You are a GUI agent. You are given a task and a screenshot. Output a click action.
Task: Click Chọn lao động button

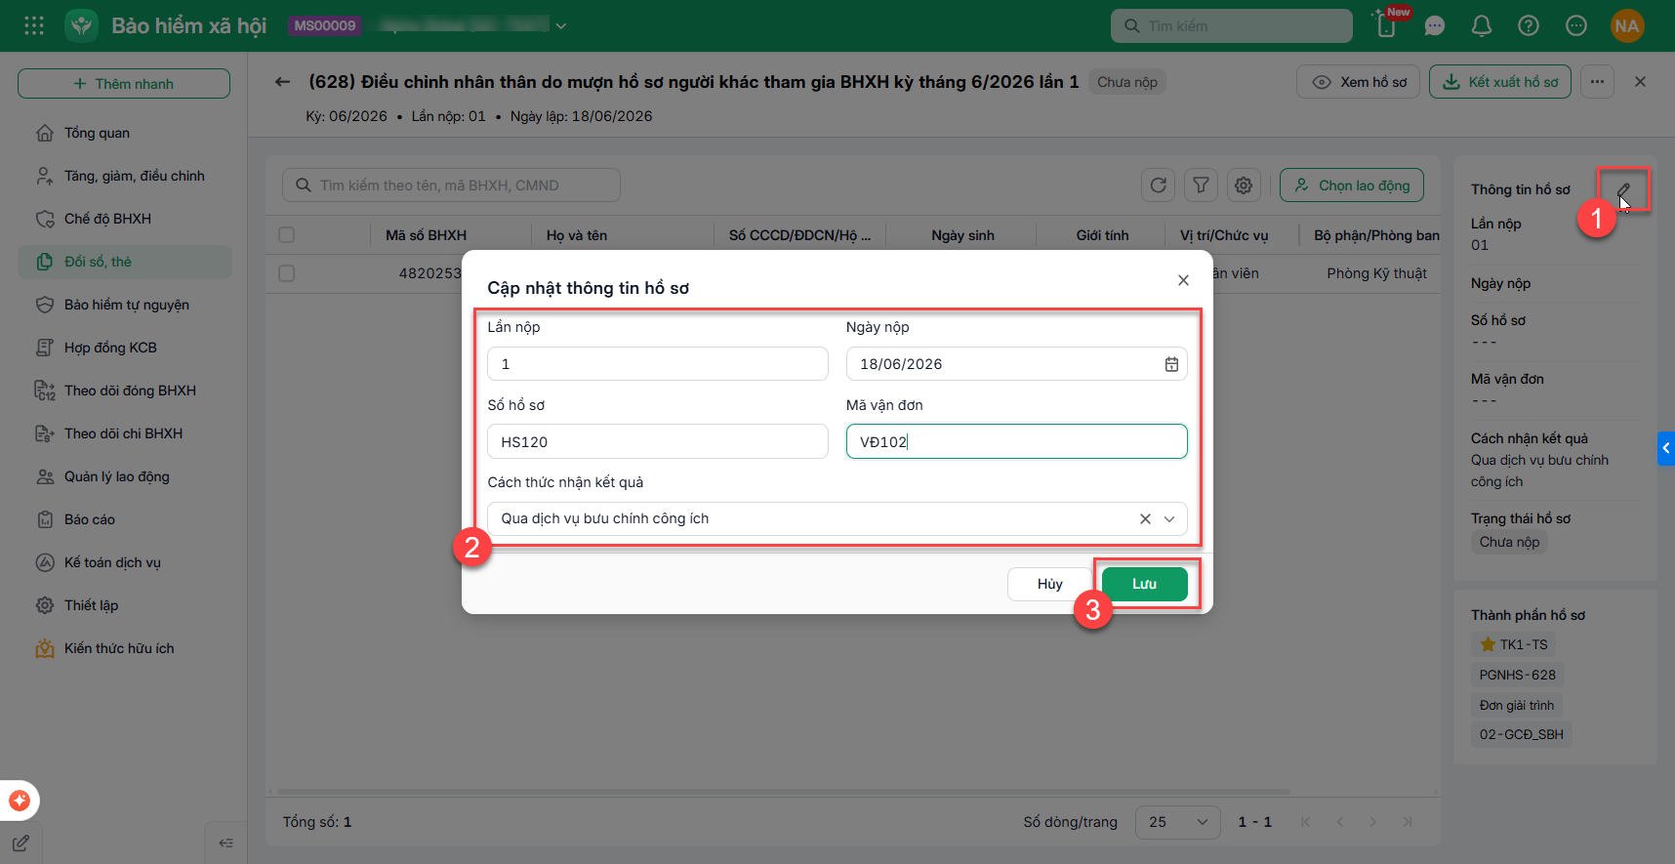[1352, 185]
